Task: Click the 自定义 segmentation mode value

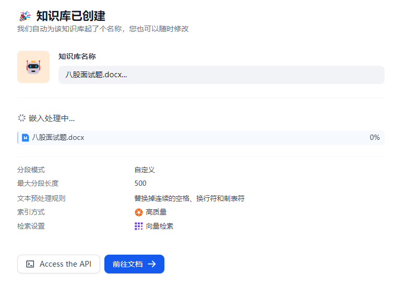Action: pos(145,170)
